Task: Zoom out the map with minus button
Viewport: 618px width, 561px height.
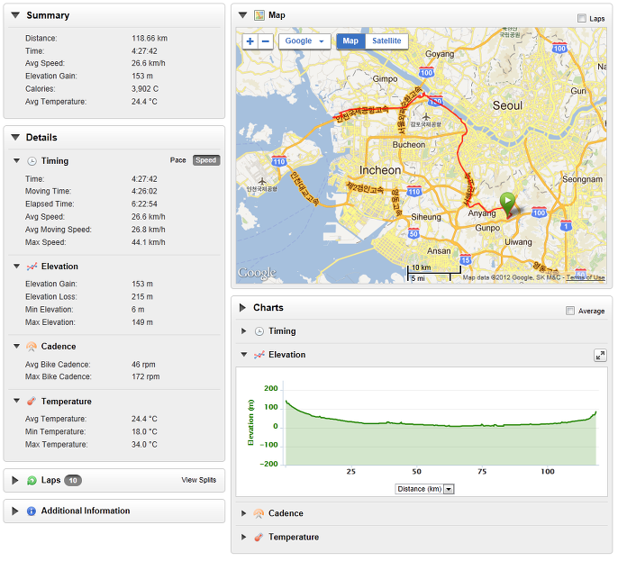Action: pos(266,41)
